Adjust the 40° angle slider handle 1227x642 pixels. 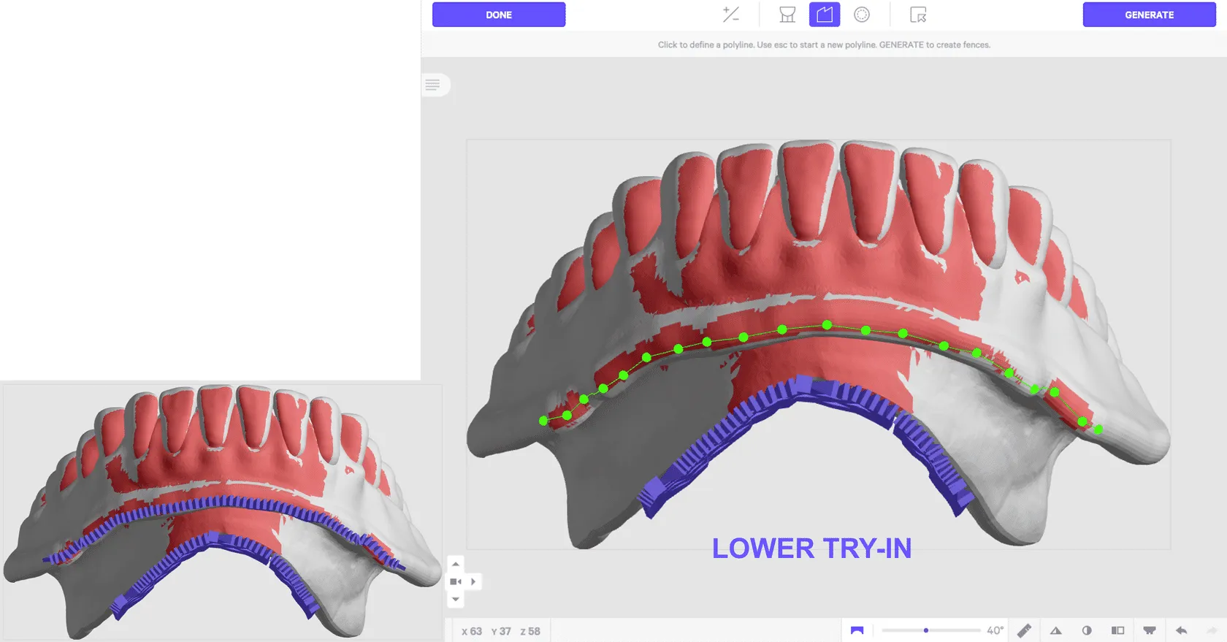(x=926, y=630)
